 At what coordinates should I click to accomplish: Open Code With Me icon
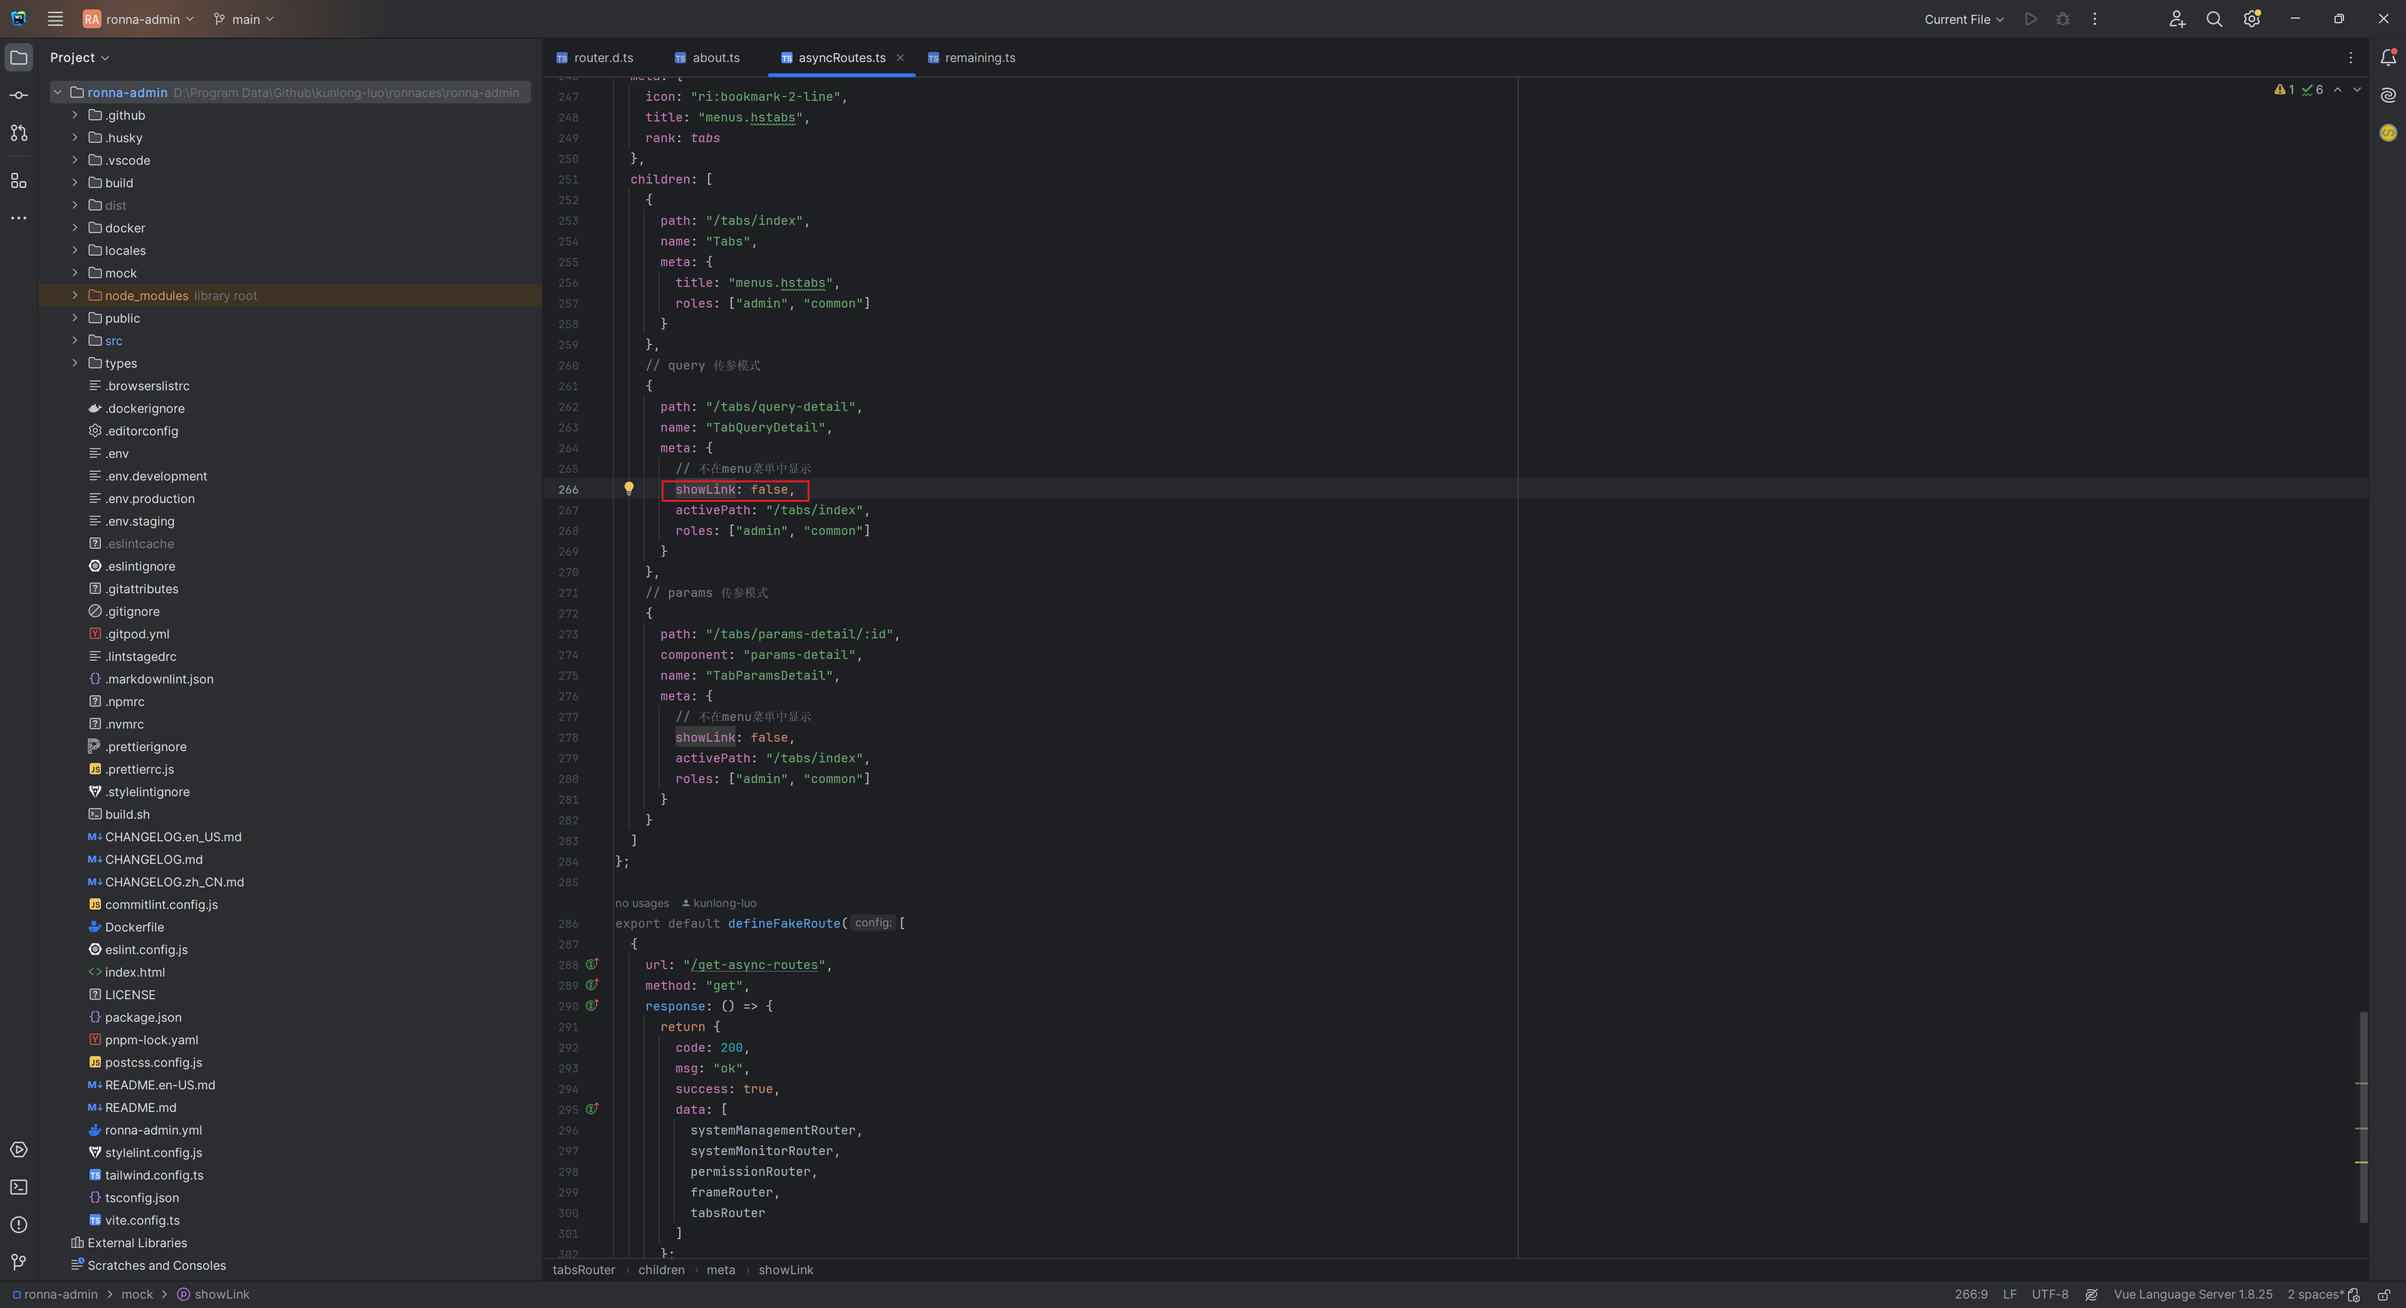tap(2177, 19)
